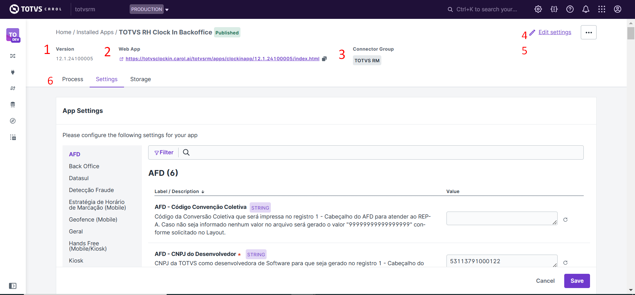Go to Home breadcrumb
The width and height of the screenshot is (635, 295).
(63, 32)
